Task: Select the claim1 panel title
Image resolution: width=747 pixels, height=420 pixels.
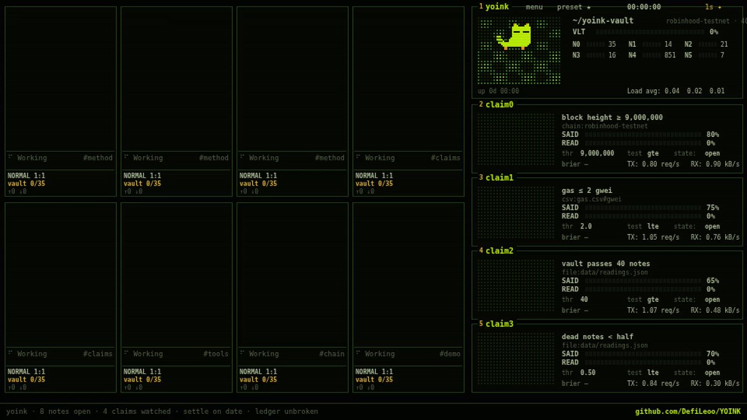Action: click(x=499, y=177)
